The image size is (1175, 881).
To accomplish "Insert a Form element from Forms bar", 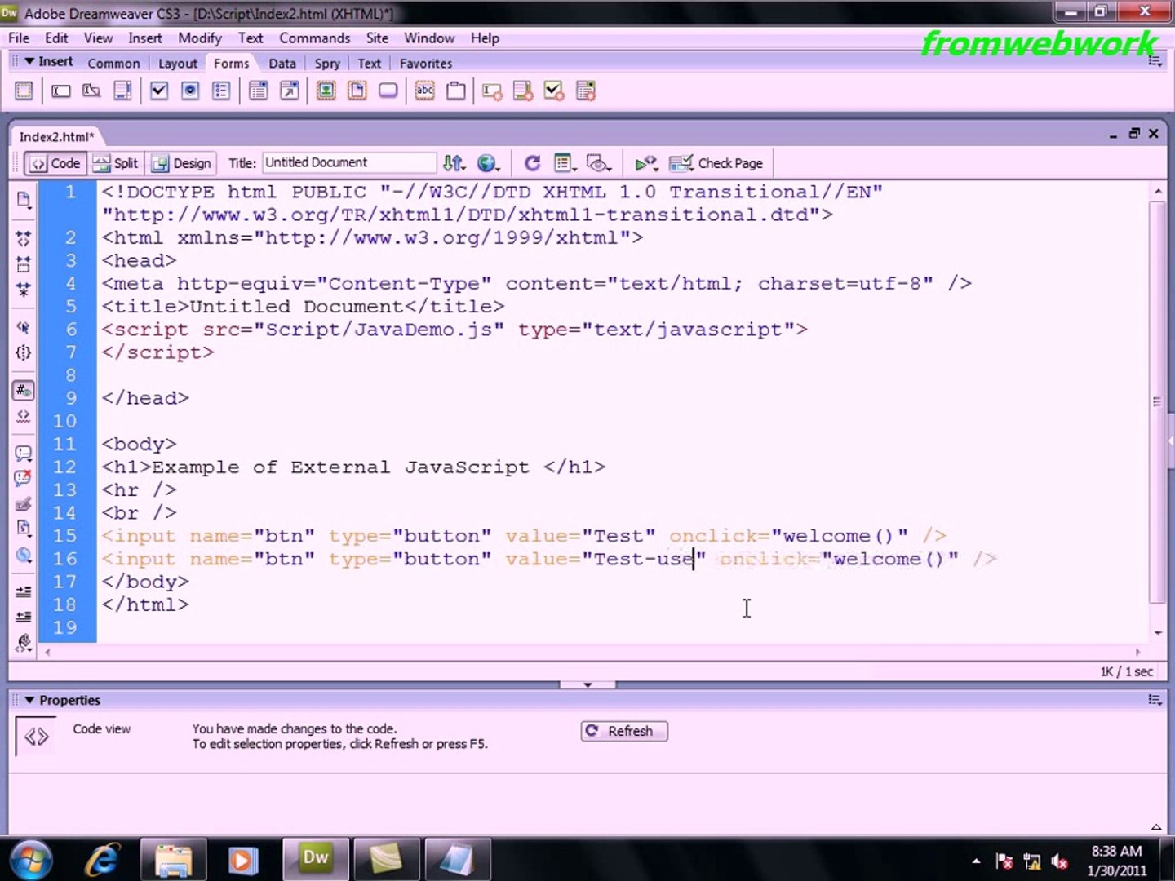I will 24,91.
